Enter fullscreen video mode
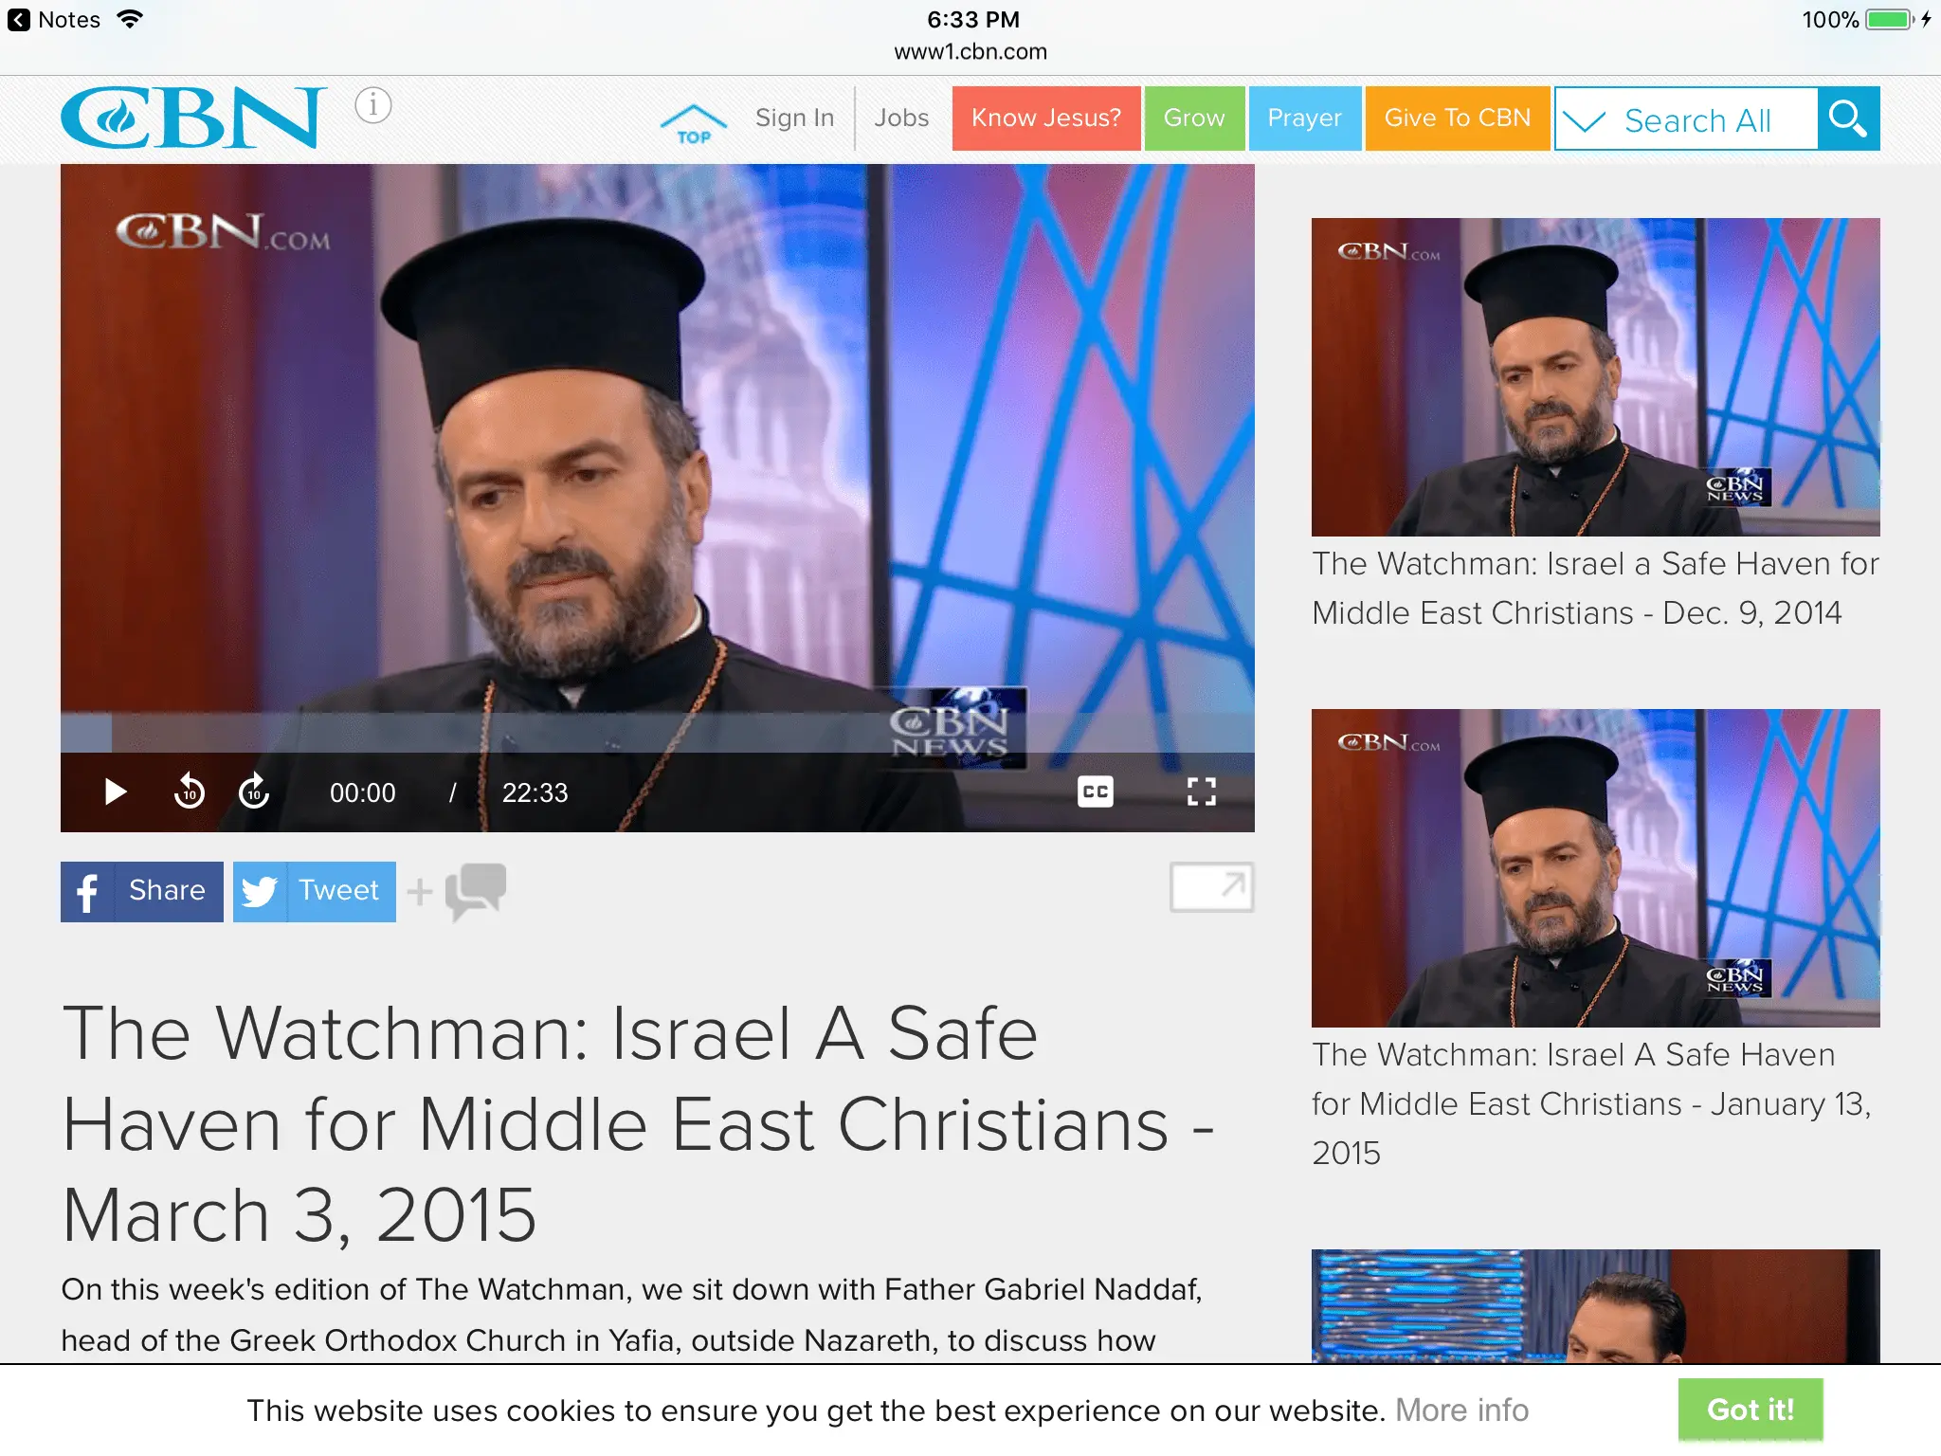1941x1456 pixels. pyautogui.click(x=1201, y=792)
